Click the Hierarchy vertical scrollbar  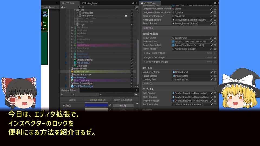point(138,62)
